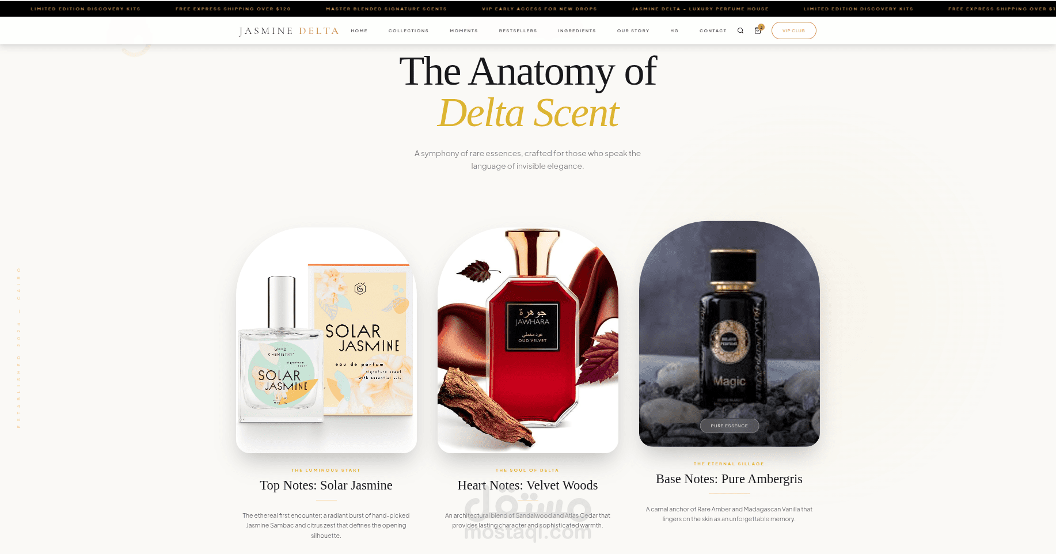Select the Solar Jasmine perfume image

pos(326,340)
